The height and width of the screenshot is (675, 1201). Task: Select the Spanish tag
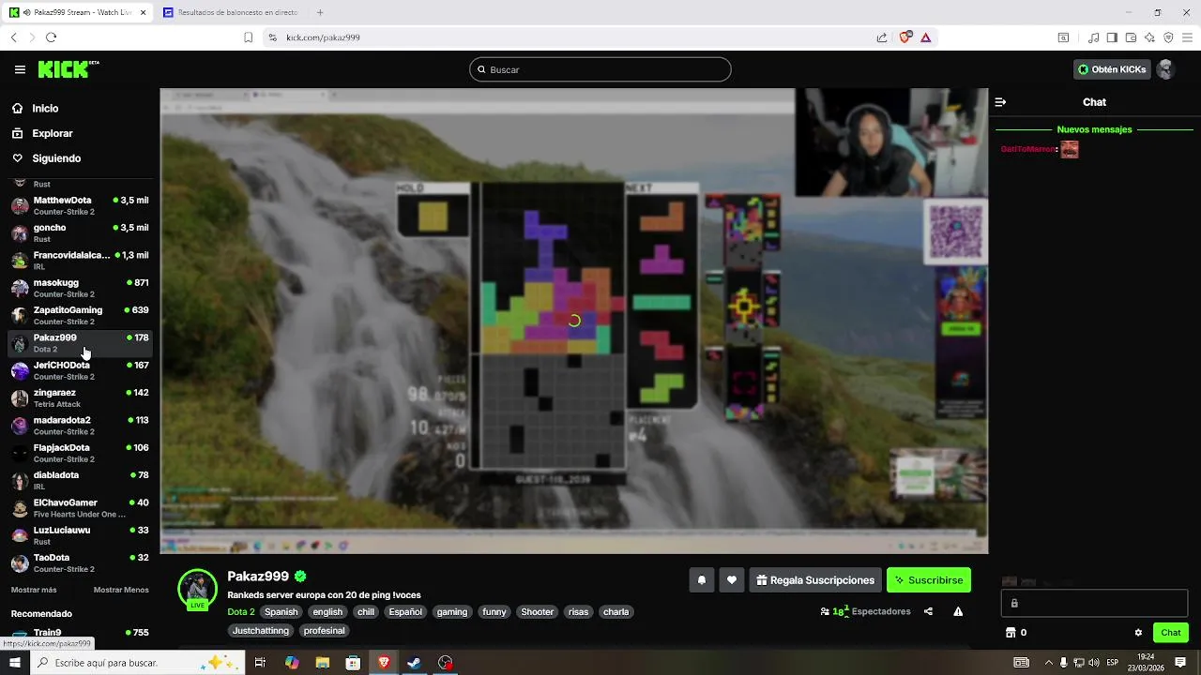281,612
